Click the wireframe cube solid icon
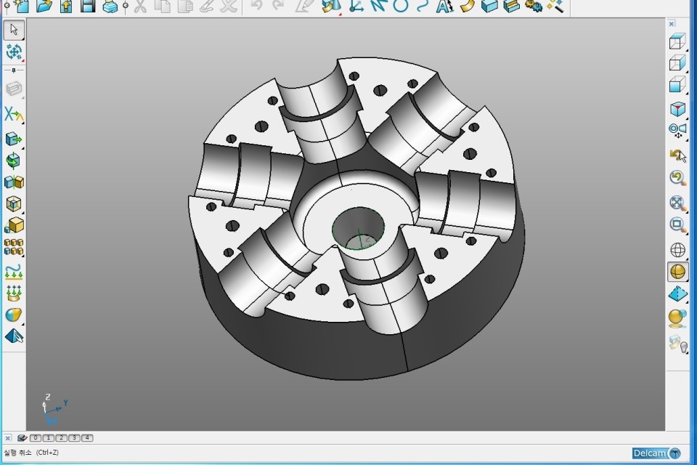 coord(13,203)
